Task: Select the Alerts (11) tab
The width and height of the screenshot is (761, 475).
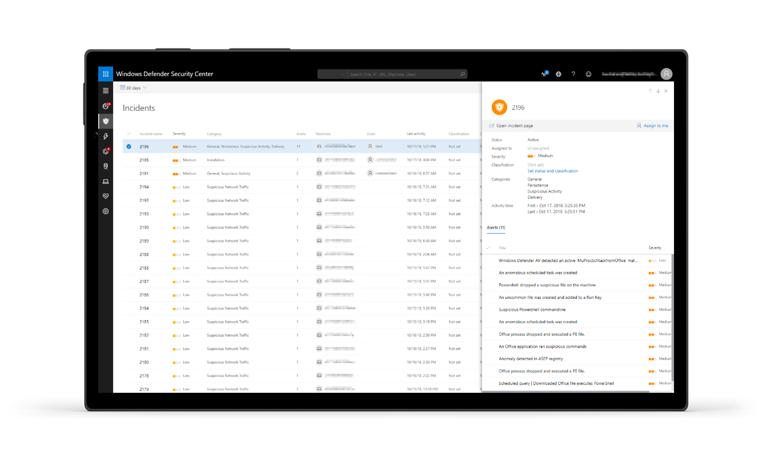Action: click(x=495, y=228)
